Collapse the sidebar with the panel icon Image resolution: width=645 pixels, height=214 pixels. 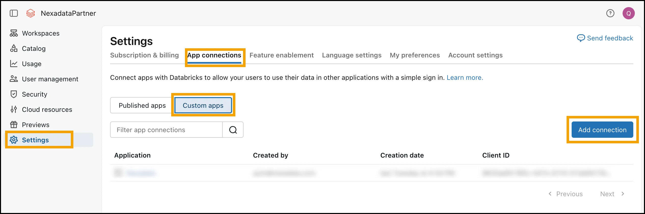coord(14,13)
